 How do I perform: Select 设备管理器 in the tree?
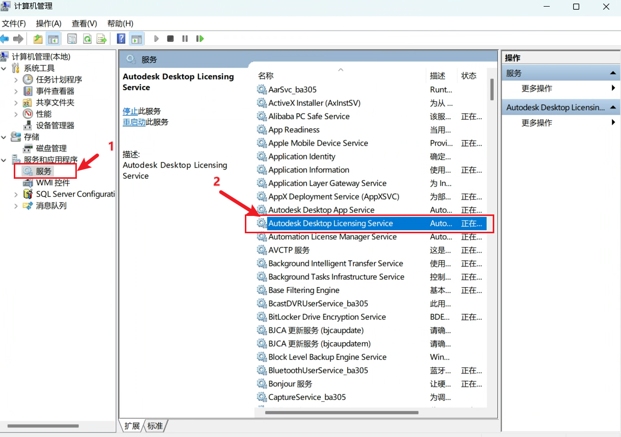pos(55,125)
